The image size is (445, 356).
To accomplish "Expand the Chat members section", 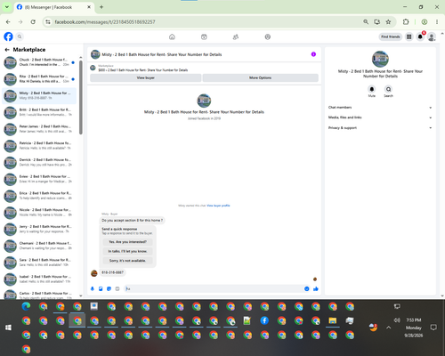I will pyautogui.click(x=380, y=108).
